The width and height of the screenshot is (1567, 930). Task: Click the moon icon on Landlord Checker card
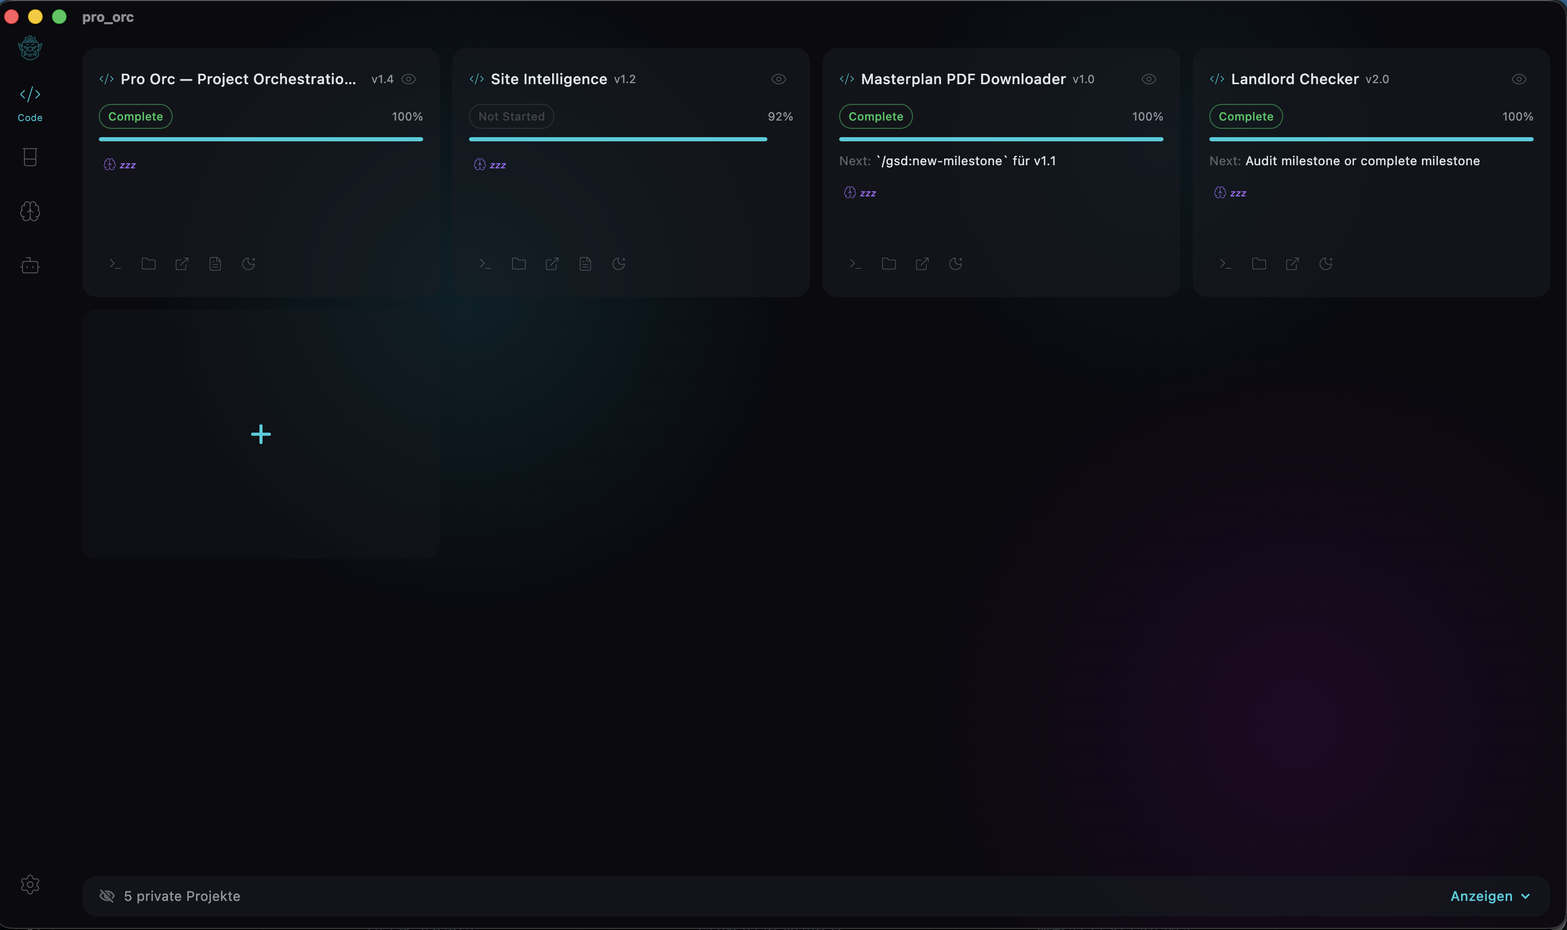1326,264
